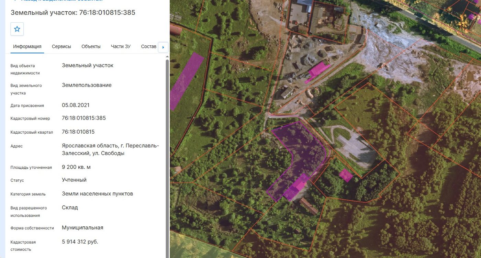The height and width of the screenshot is (258, 481).
Task: Select the status value Учтенный
Action: pyautogui.click(x=74, y=180)
